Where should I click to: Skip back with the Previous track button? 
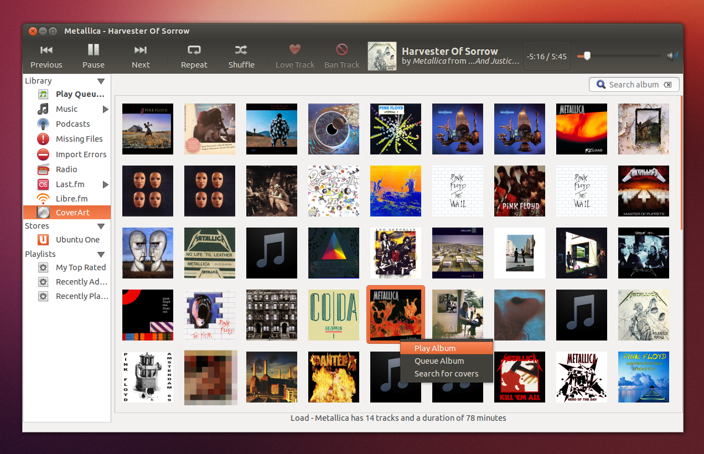(46, 56)
